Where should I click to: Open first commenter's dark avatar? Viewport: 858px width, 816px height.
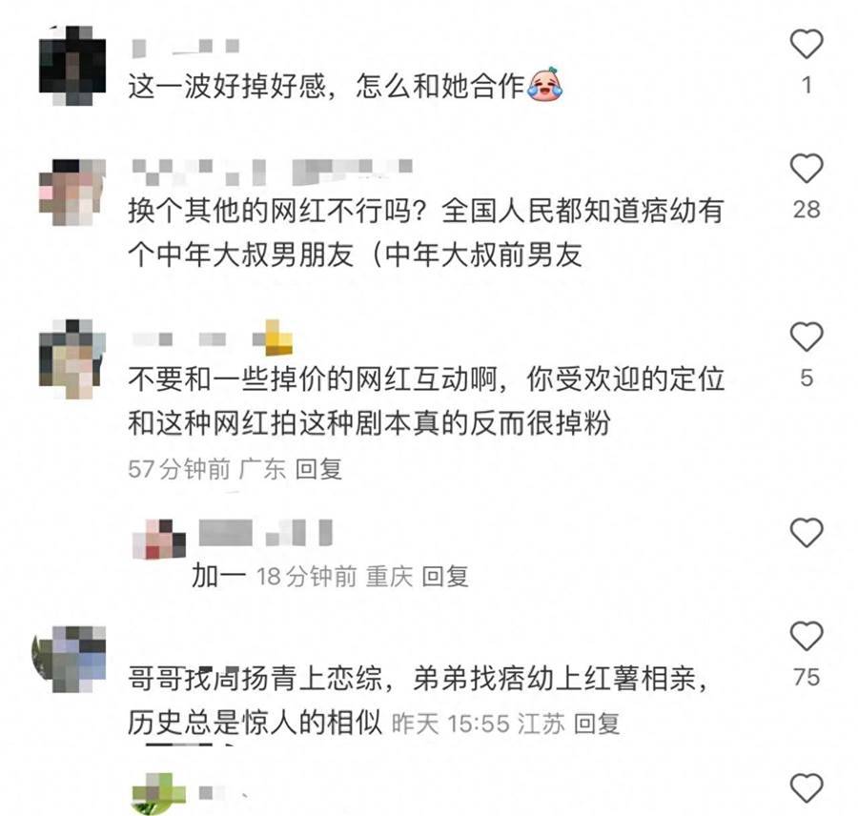72,66
